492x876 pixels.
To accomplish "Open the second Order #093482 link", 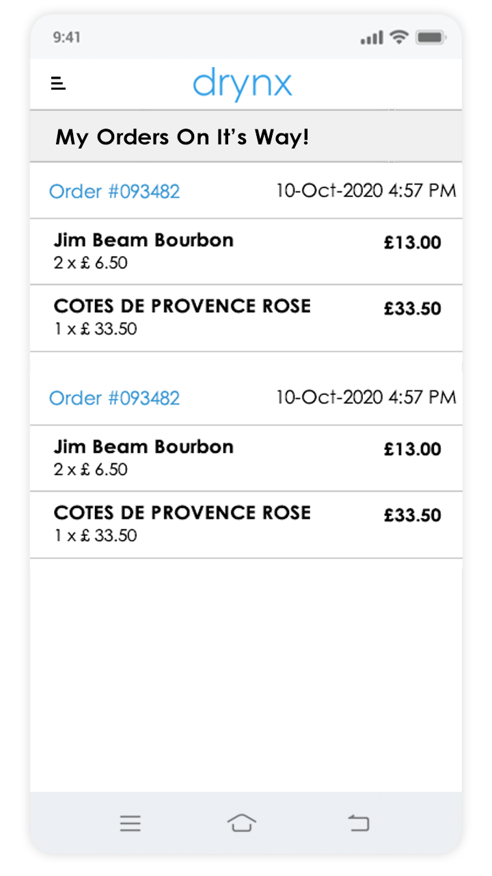I will [x=114, y=398].
